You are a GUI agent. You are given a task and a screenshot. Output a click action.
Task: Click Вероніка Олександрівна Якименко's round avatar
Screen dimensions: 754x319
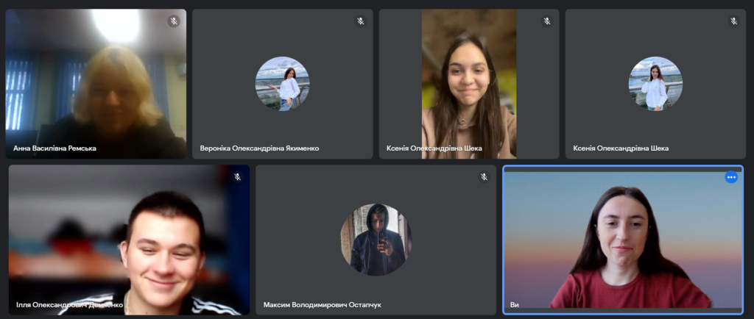[282, 83]
